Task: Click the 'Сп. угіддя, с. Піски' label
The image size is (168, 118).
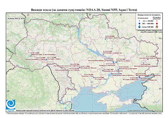Action: tap(101, 79)
